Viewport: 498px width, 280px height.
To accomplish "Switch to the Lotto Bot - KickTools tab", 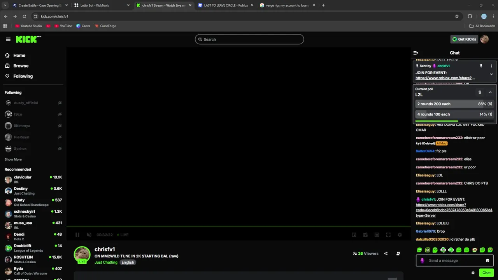I will pos(101,5).
